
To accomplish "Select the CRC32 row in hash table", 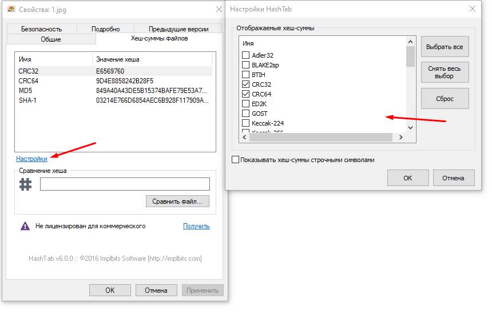I will pos(114,71).
